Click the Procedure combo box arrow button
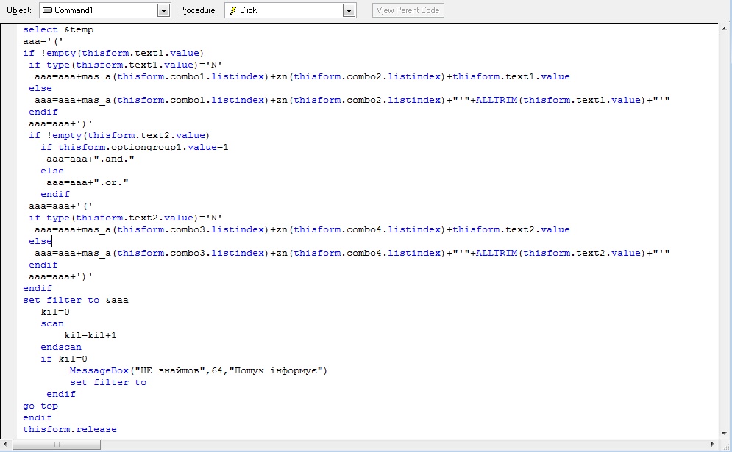 (x=349, y=10)
